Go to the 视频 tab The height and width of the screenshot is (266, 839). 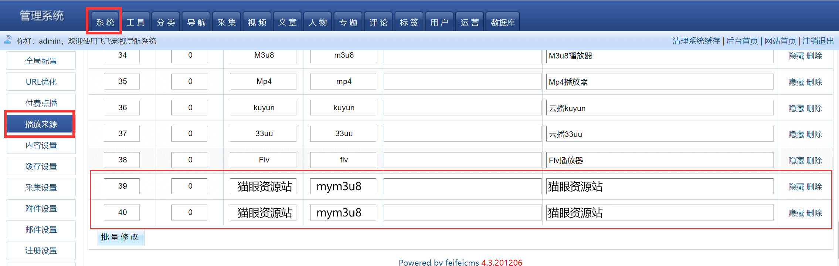[x=257, y=22]
